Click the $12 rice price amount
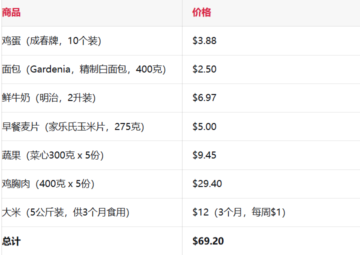This screenshot has width=360, height=255. click(x=200, y=212)
